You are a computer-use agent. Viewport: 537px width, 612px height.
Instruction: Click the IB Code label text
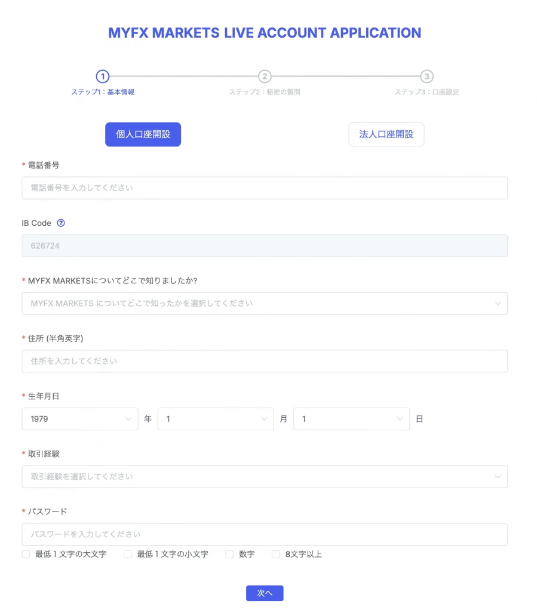pos(36,224)
